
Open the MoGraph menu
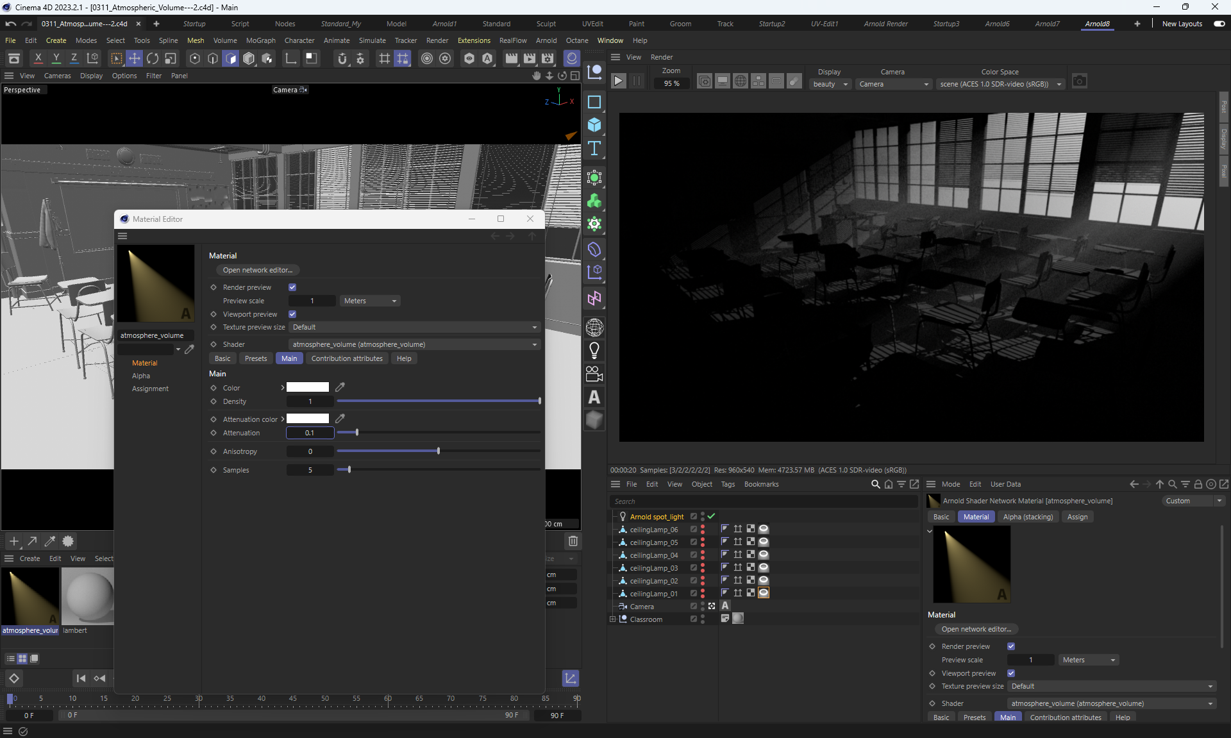coord(260,40)
